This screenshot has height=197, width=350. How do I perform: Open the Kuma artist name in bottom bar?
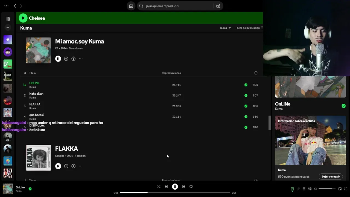tap(19, 191)
